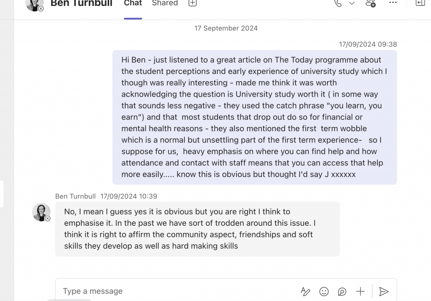Click the Ben Turnbull name in header
Viewport: 431px width, 301px height.
(81, 4)
